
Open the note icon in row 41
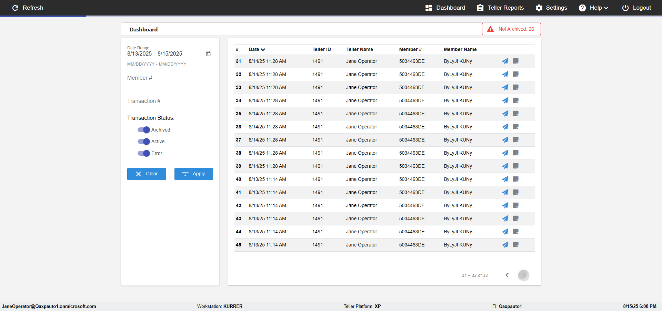click(x=516, y=192)
